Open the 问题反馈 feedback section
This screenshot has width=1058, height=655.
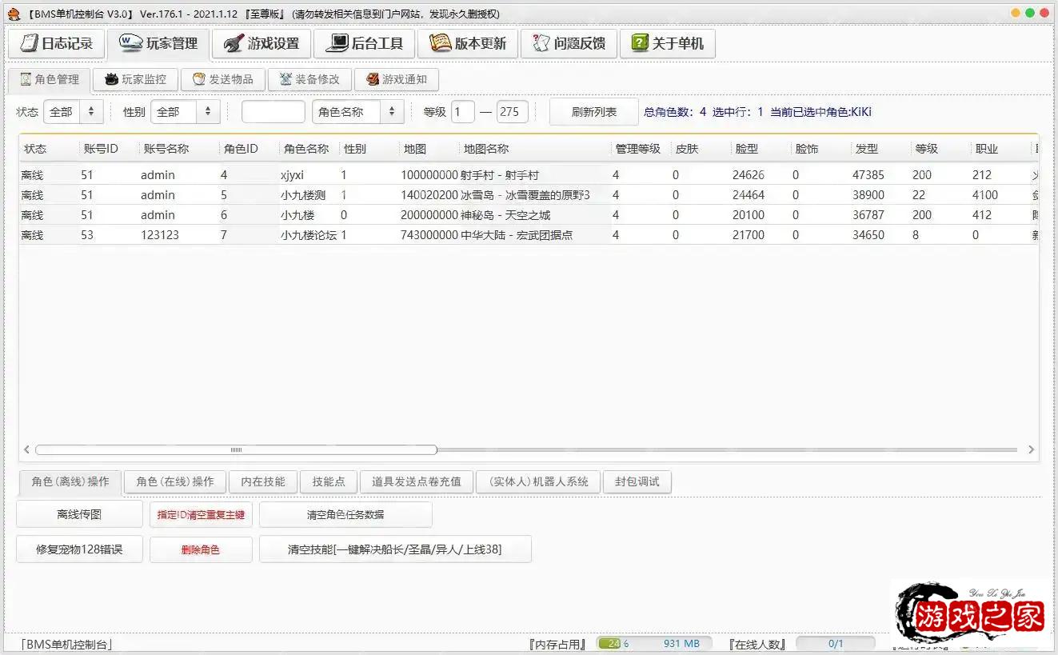[x=569, y=44]
